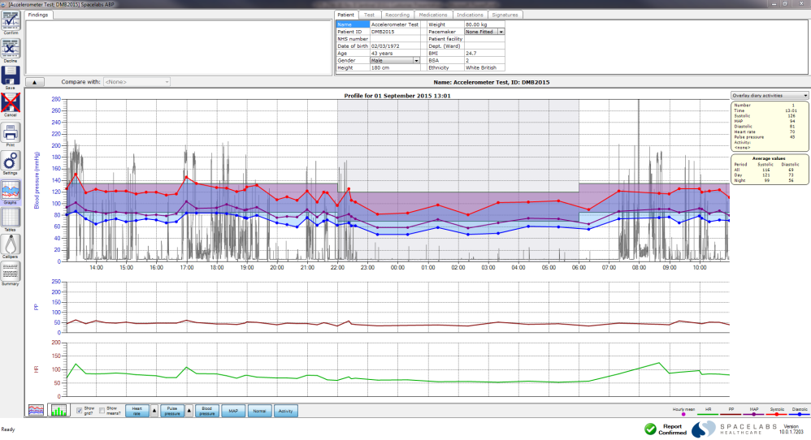This screenshot has width=811, height=440.
Task: Open the Recording tab
Action: pos(397,15)
